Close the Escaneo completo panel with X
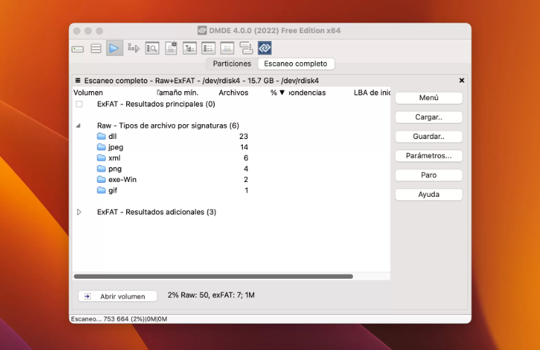This screenshot has width=540, height=350. tap(462, 80)
